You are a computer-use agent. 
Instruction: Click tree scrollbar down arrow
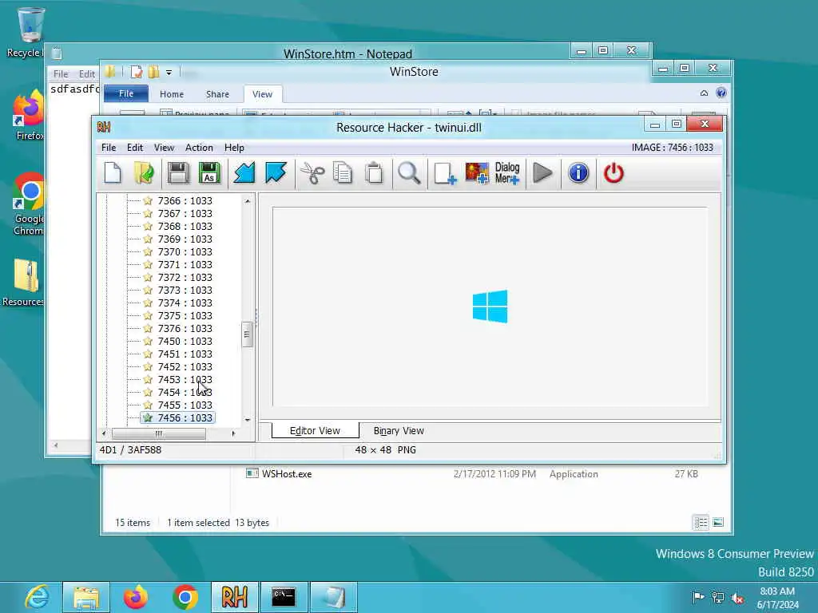248,420
